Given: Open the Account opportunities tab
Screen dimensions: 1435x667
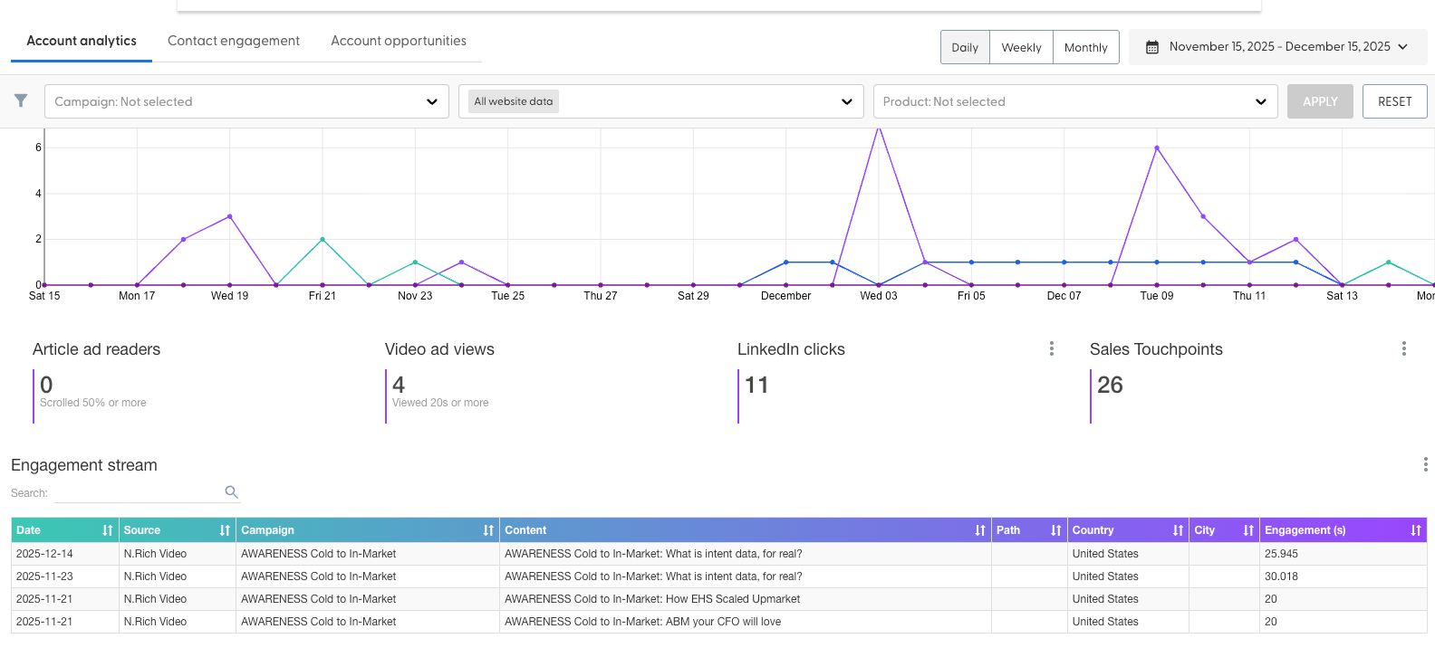Looking at the screenshot, I should pyautogui.click(x=399, y=41).
